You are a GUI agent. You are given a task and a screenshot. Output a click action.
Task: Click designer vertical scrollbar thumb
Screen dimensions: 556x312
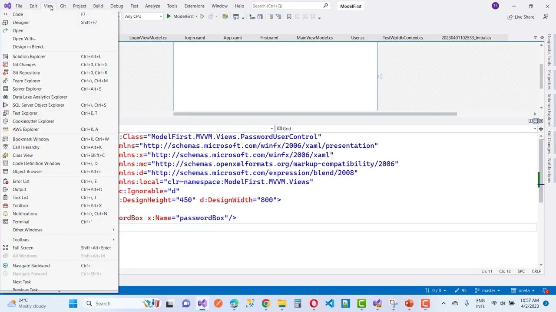point(541,76)
